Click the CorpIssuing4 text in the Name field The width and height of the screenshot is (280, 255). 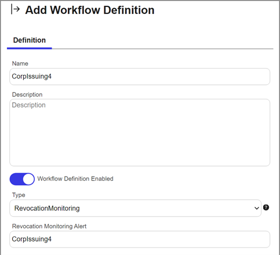click(x=32, y=77)
